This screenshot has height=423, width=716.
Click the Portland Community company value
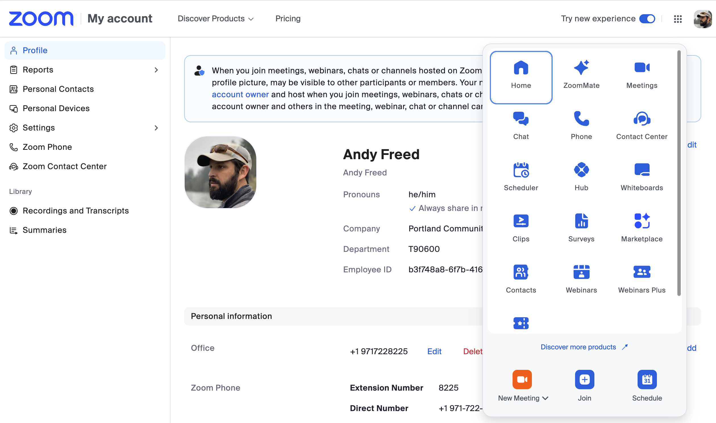pyautogui.click(x=446, y=229)
